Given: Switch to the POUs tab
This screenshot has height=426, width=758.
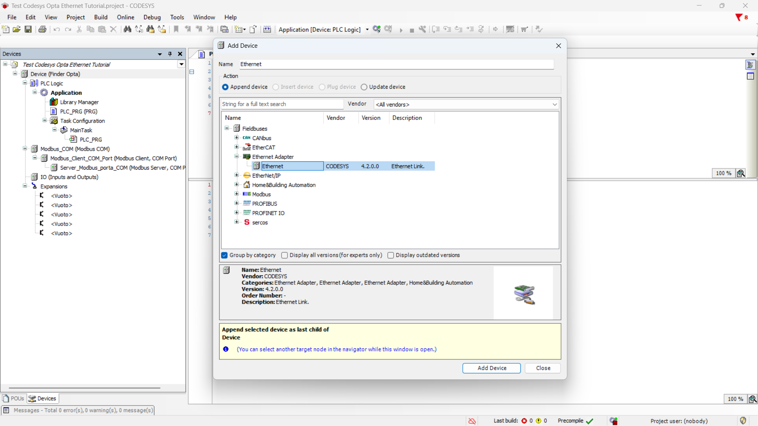Looking at the screenshot, I should click(14, 398).
